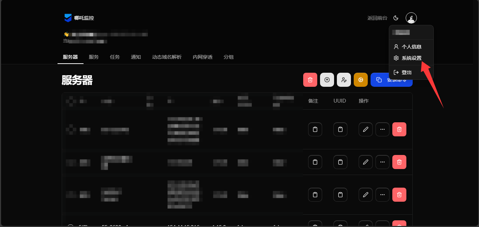Toggle dark mode with the moon icon
This screenshot has width=479, height=227.
click(x=396, y=18)
